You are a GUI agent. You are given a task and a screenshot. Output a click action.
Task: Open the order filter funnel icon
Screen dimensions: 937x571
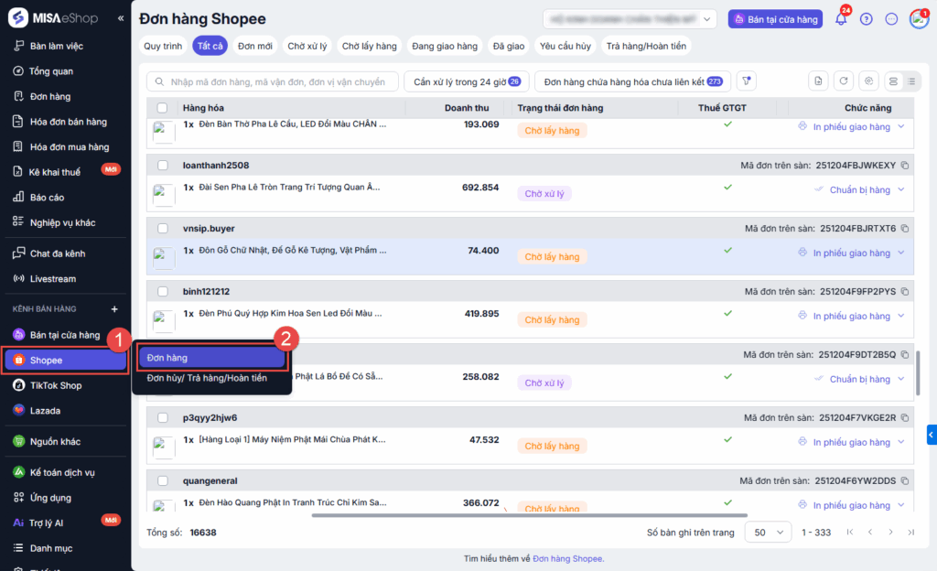point(747,81)
